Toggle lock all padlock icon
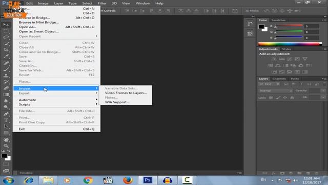 pyautogui.click(x=292, y=98)
